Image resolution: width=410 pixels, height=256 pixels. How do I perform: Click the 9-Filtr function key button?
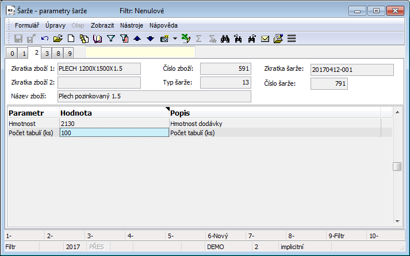tap(347, 236)
